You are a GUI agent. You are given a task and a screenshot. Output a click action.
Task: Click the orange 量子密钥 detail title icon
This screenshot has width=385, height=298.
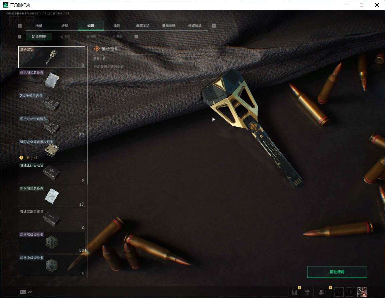click(x=96, y=49)
